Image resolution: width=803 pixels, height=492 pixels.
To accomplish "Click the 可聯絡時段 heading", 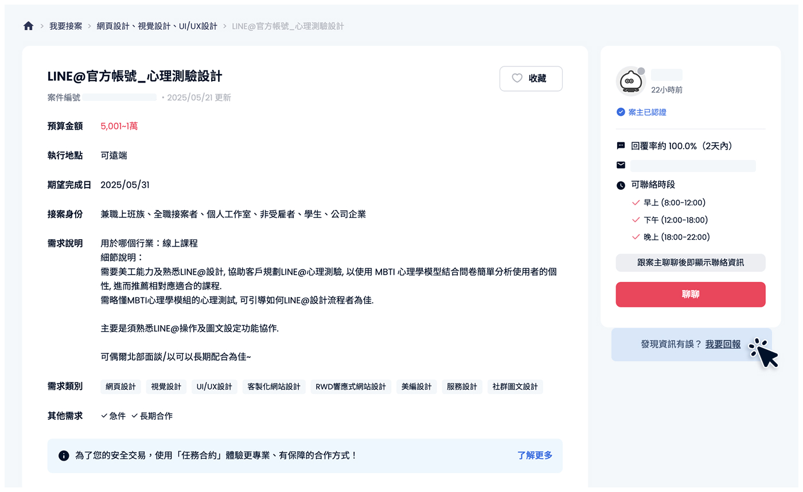I will pyautogui.click(x=653, y=185).
